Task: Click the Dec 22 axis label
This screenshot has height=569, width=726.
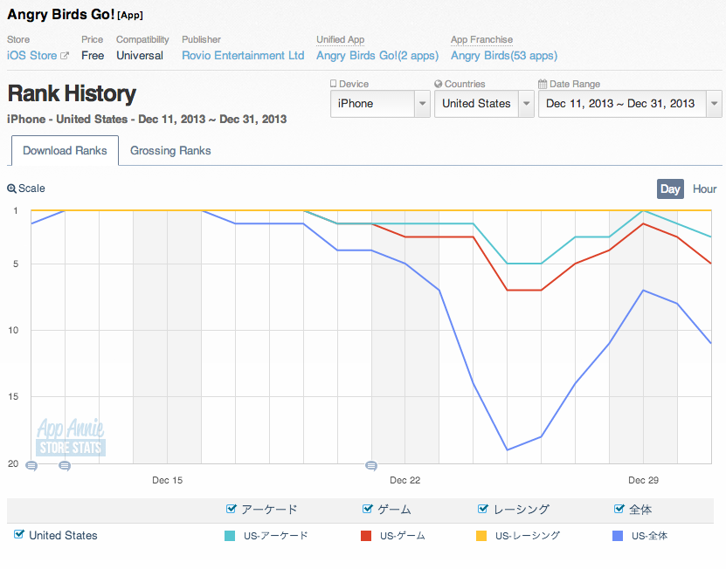Action: coord(405,480)
